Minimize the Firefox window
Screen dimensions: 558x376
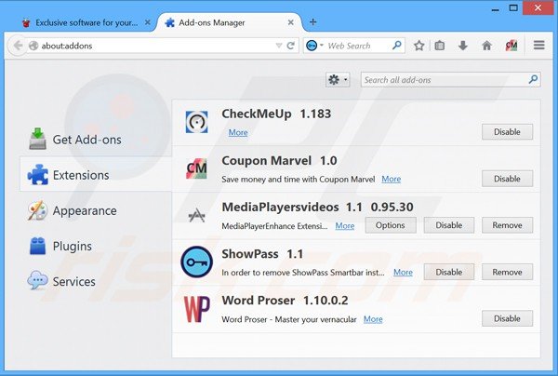pyautogui.click(x=495, y=8)
